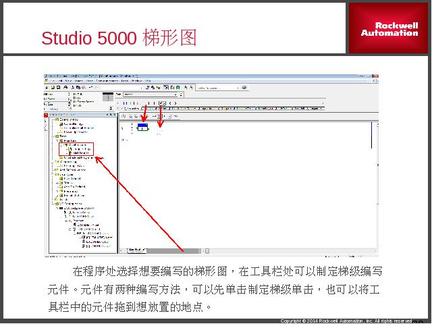
Task: Collapse the MainTask tree node
Action: [57, 141]
